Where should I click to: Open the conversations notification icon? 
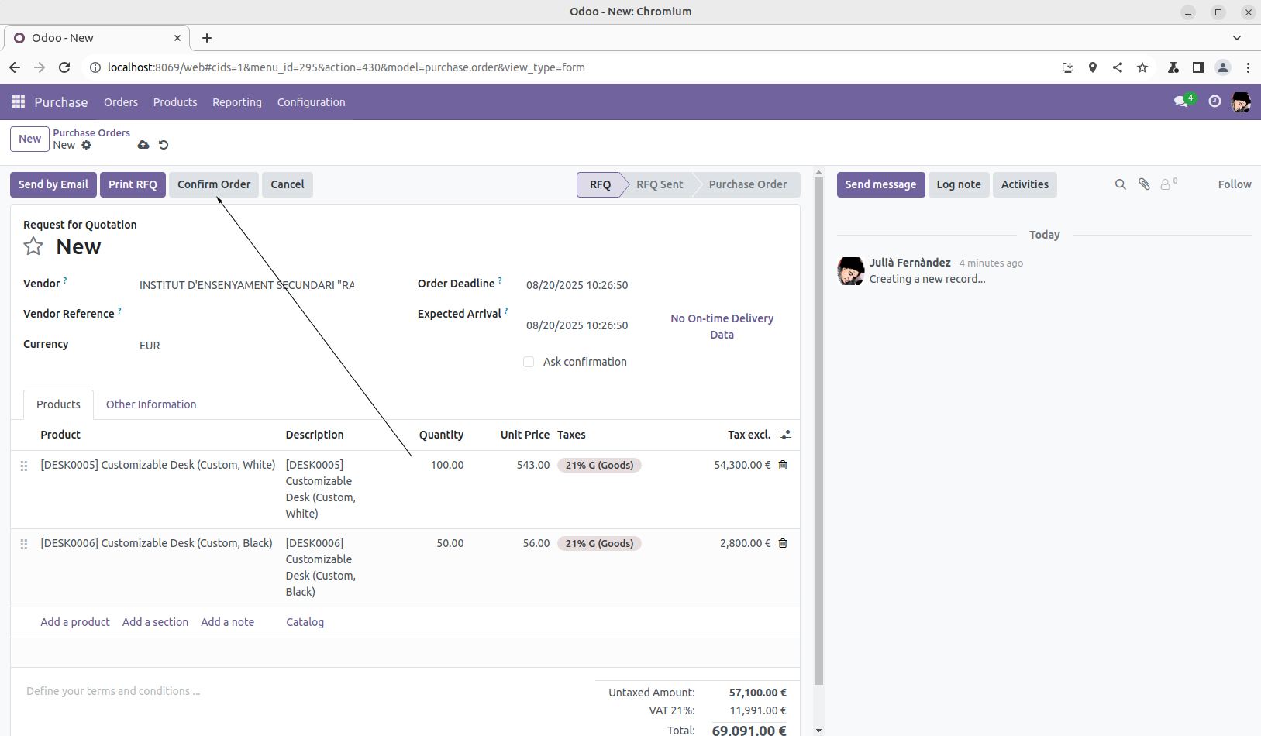[1181, 101]
